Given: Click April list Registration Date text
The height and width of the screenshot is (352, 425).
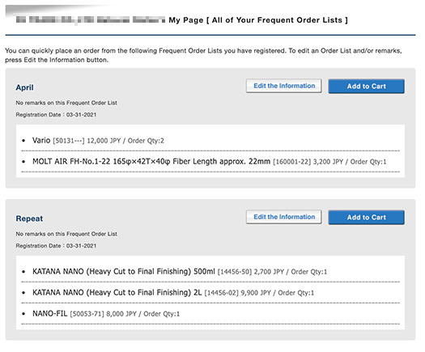Looking at the screenshot, I should 56,115.
